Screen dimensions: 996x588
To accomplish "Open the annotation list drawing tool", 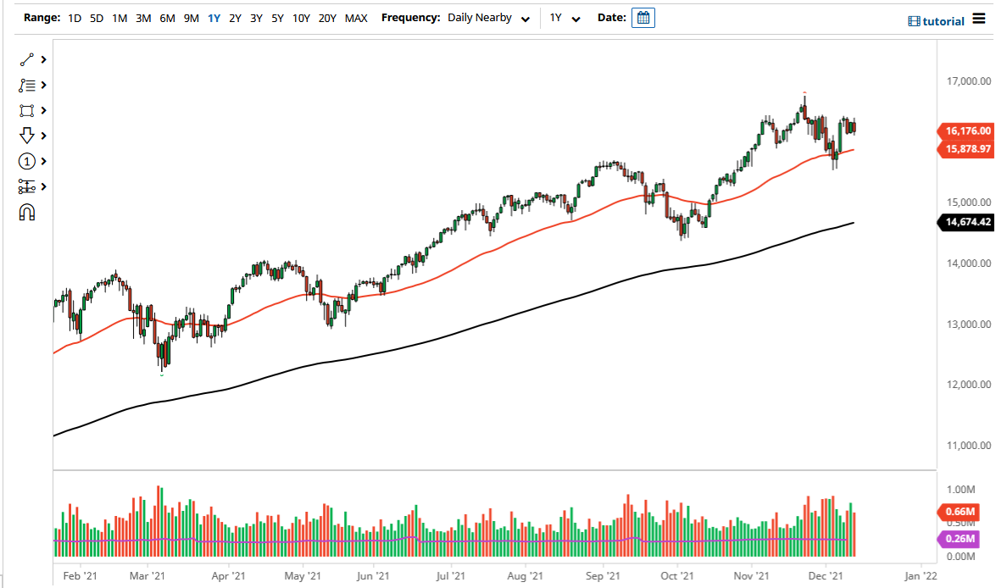I will tap(24, 85).
